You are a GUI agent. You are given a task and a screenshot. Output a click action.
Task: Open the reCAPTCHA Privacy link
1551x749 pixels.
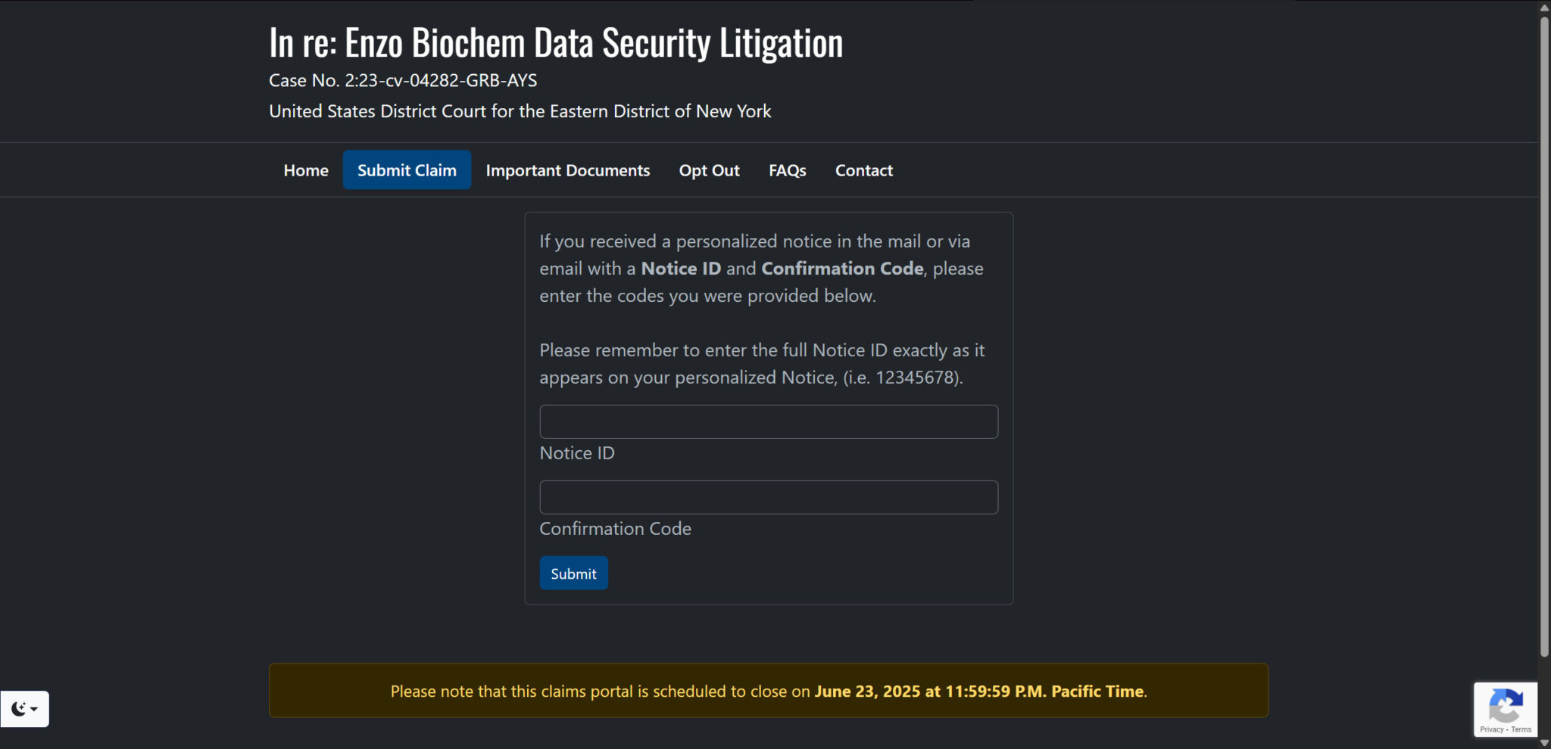point(1491,729)
